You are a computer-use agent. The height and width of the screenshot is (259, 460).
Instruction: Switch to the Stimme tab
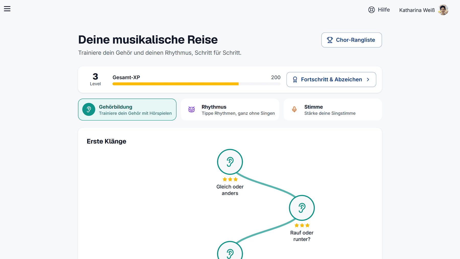tap(332, 109)
